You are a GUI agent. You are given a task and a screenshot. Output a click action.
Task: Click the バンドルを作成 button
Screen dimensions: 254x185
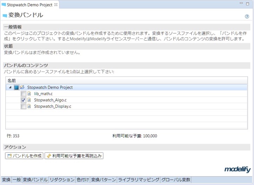[x=24, y=156]
